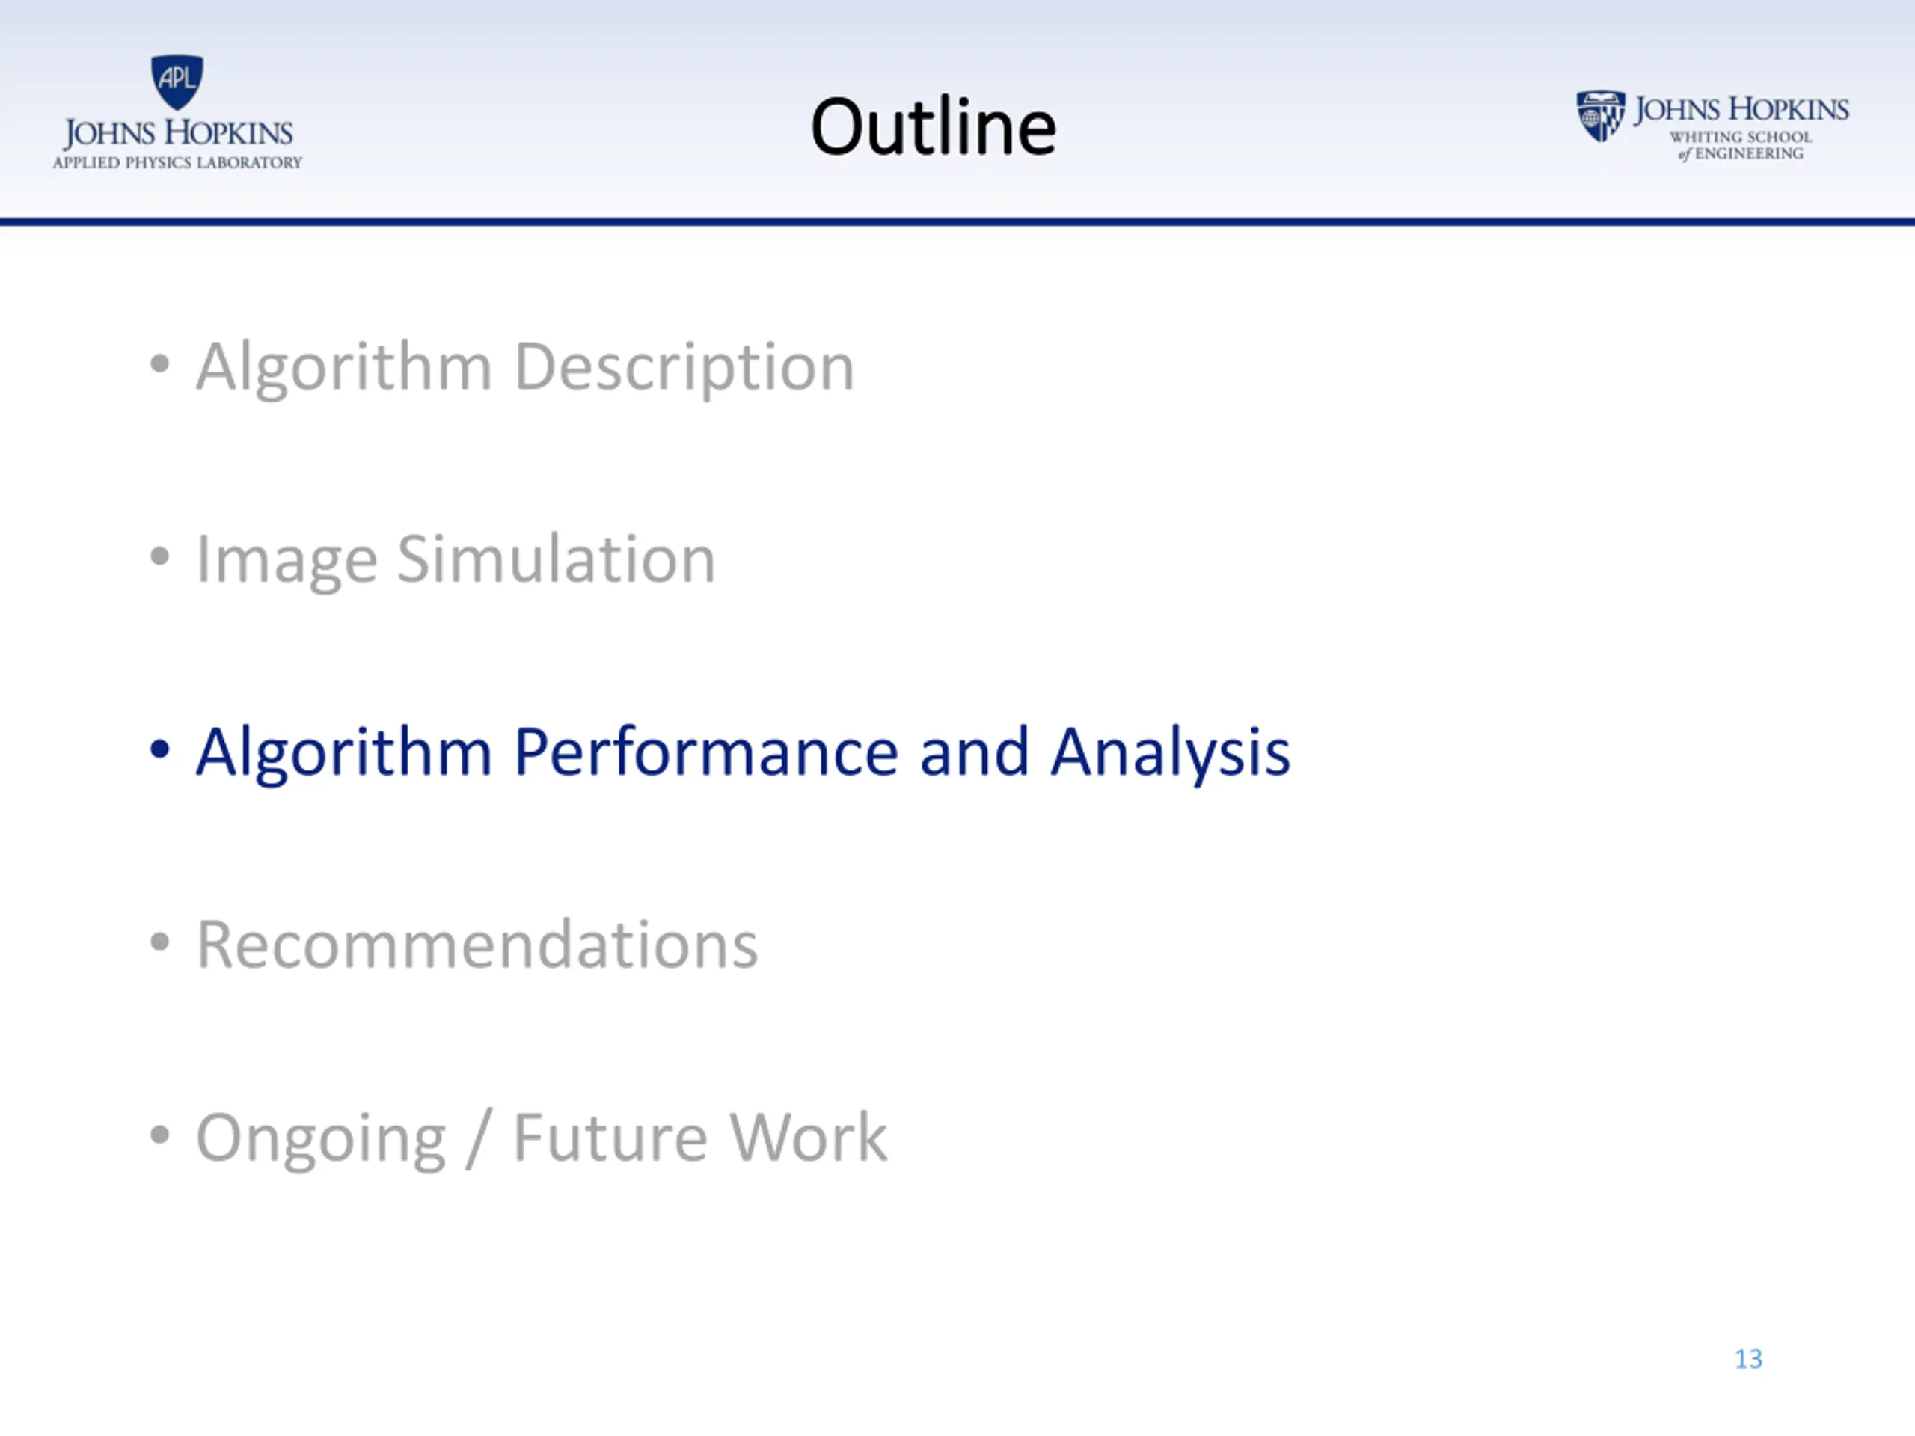Select the Algorithm Description item
The width and height of the screenshot is (1915, 1436).
coord(525,367)
